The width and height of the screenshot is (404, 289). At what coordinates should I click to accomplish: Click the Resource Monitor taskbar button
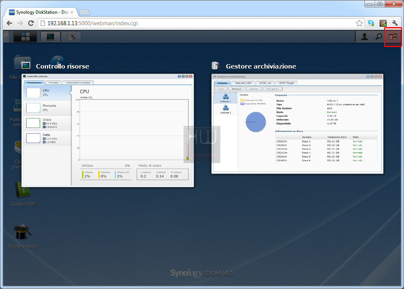(50, 37)
